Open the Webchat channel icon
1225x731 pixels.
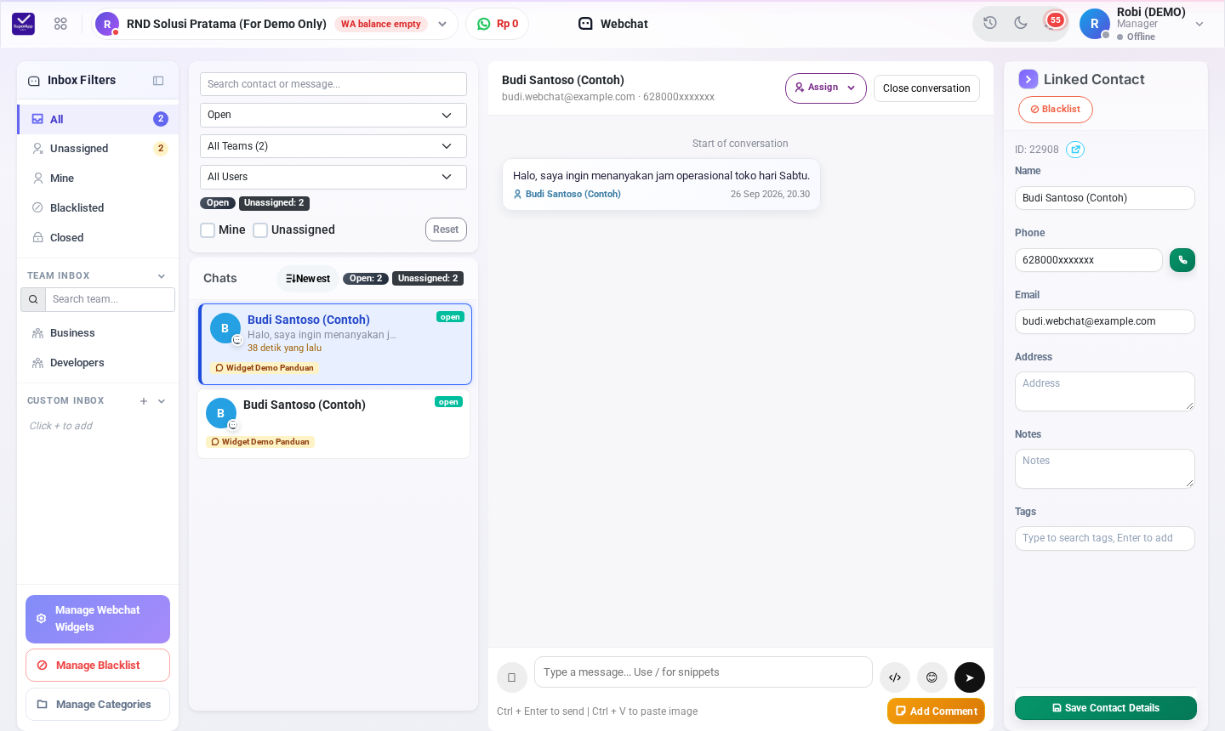pos(585,24)
